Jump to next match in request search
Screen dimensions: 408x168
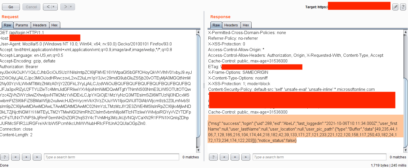click(x=37, y=157)
